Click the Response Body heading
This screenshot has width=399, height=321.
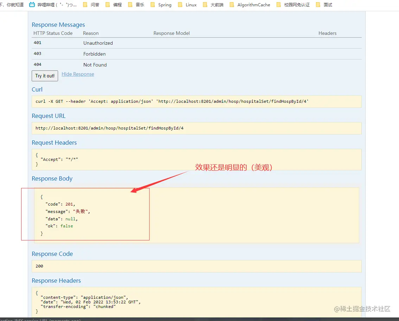(52, 178)
